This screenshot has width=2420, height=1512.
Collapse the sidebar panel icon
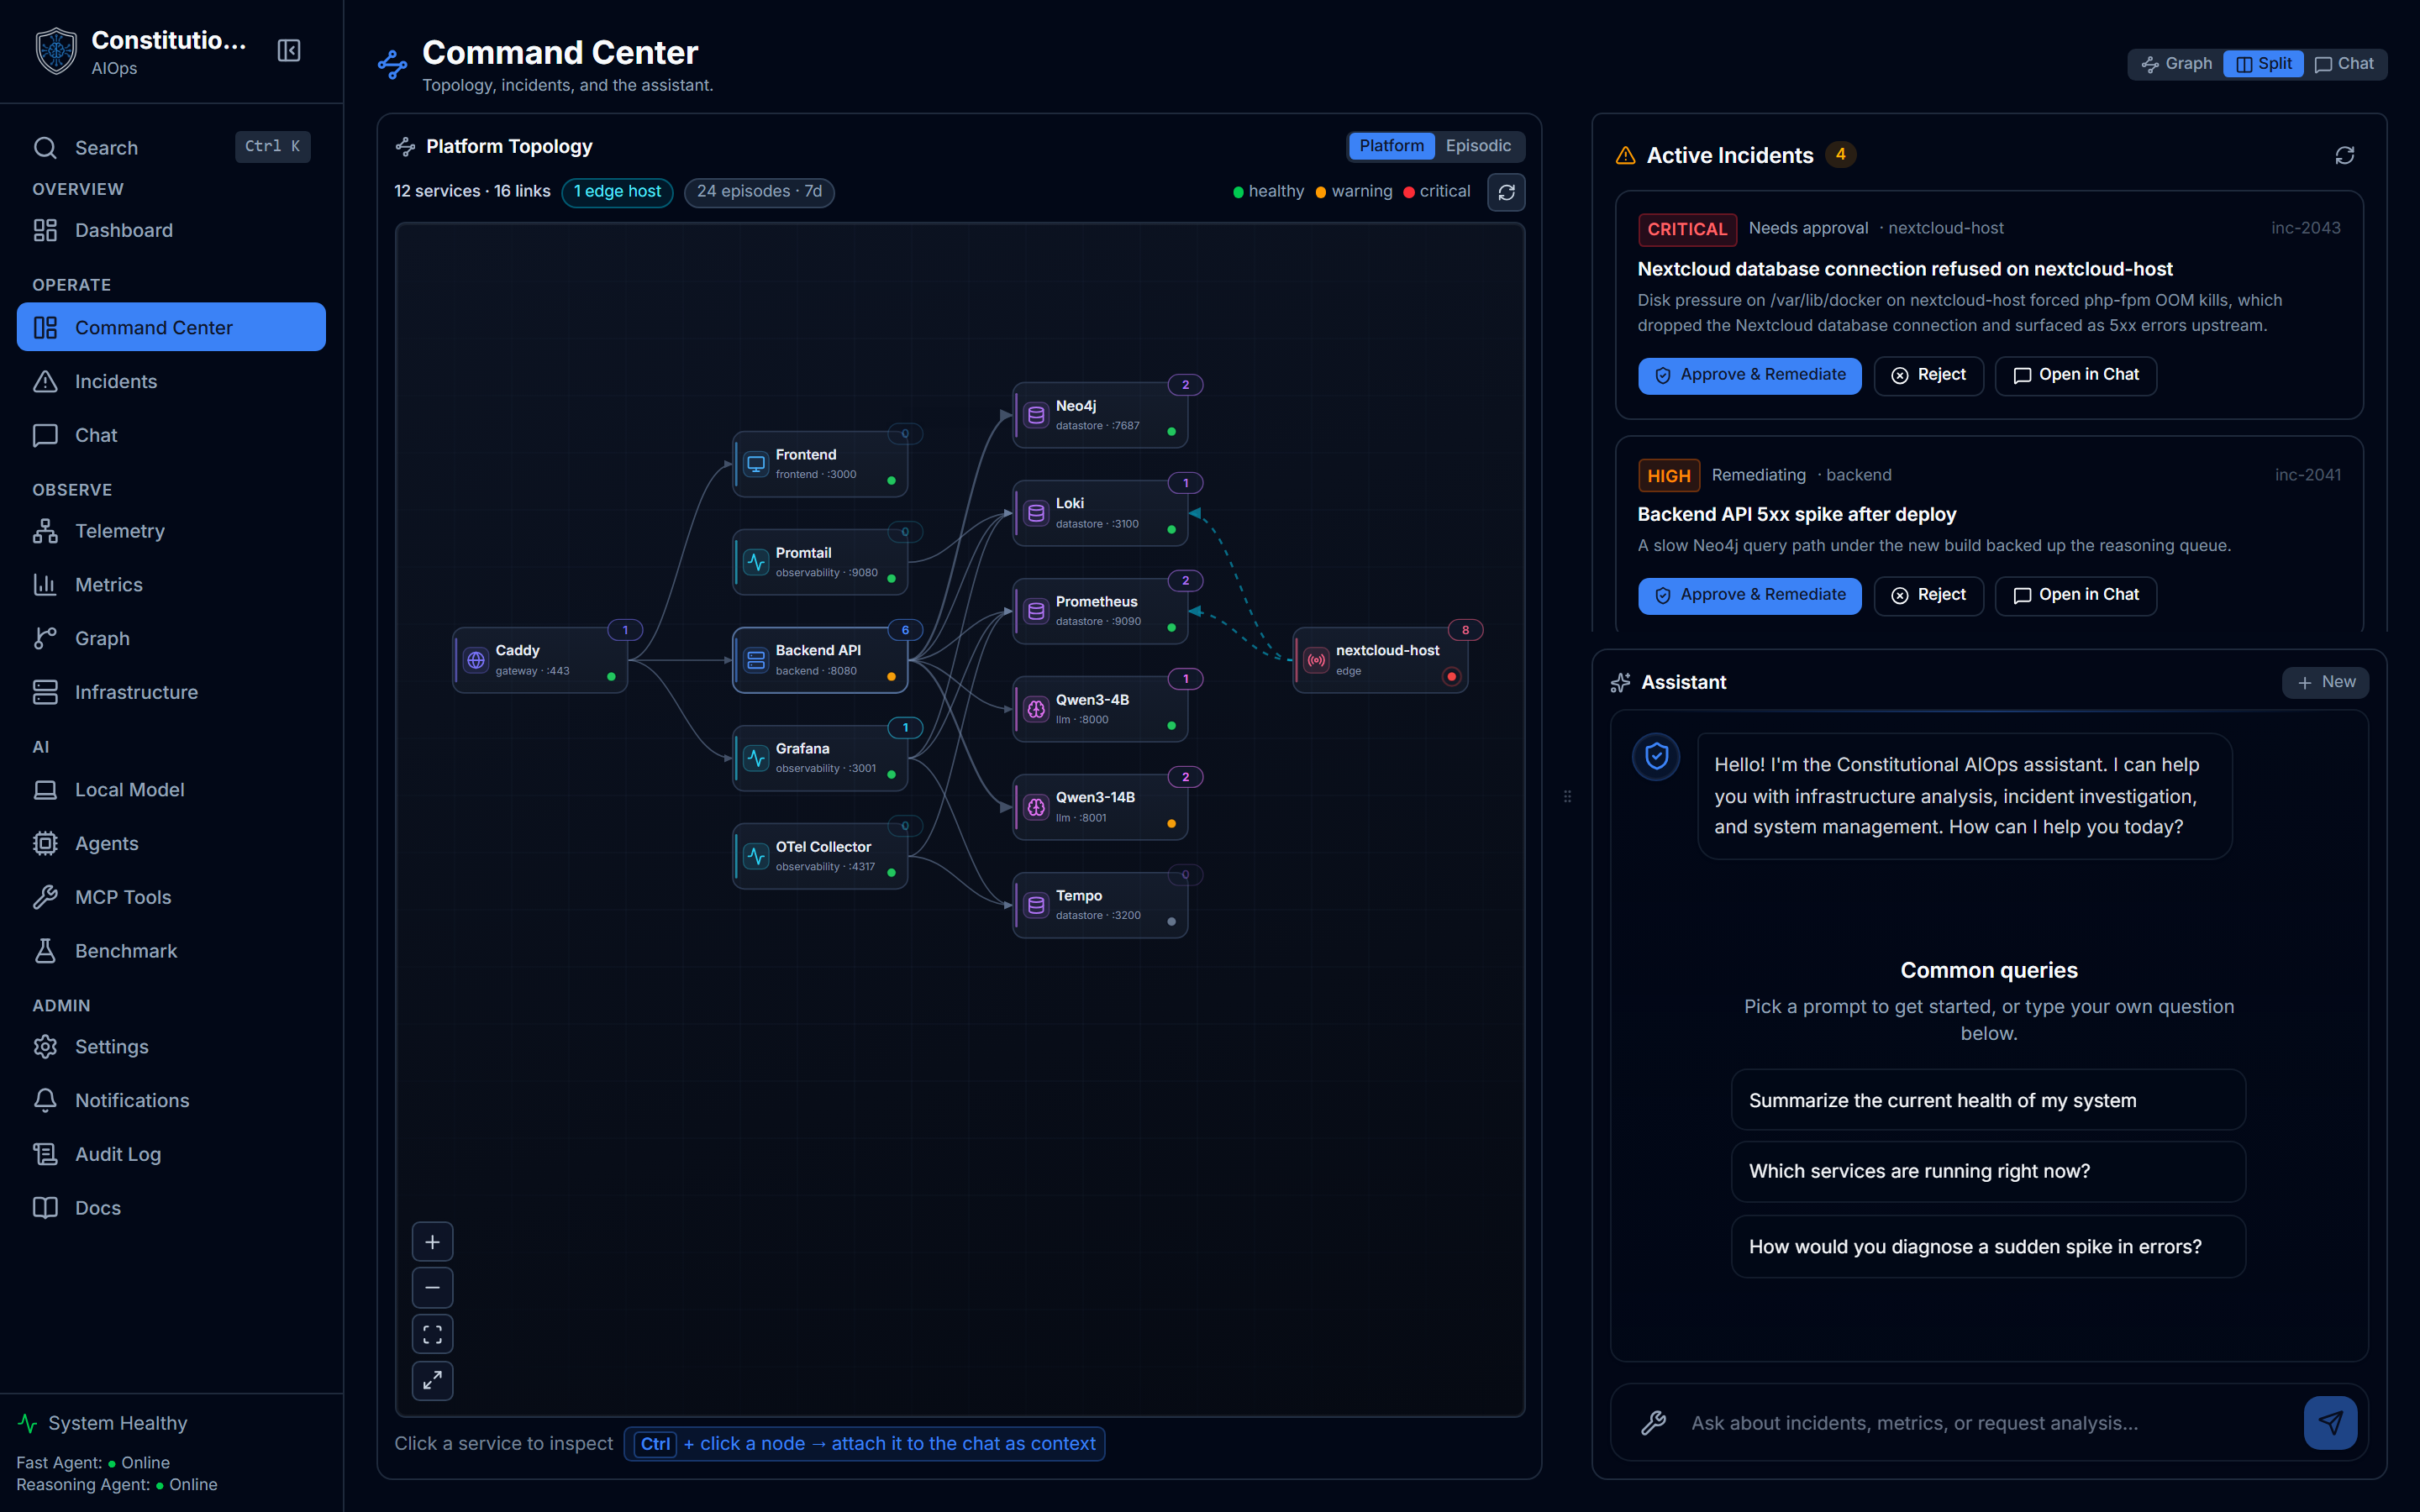(289, 51)
